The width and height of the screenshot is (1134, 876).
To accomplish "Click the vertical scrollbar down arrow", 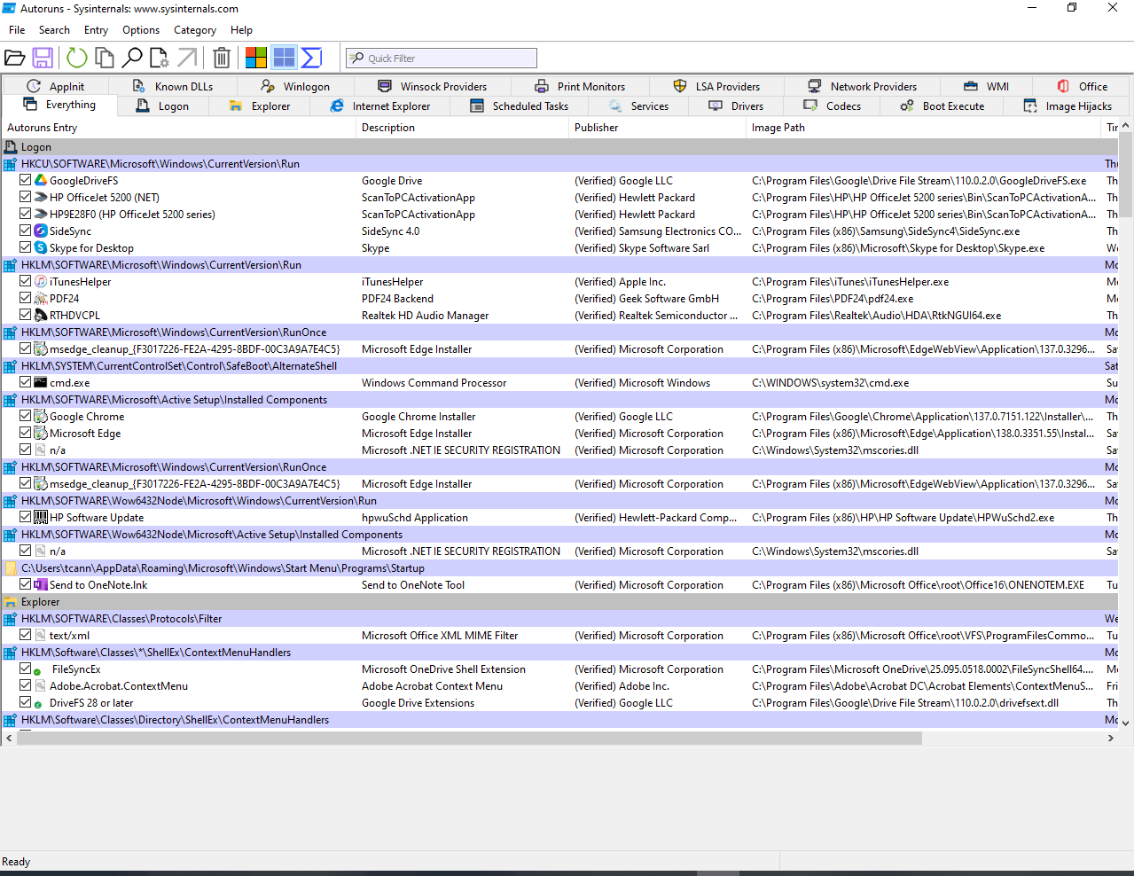I will click(x=1126, y=723).
